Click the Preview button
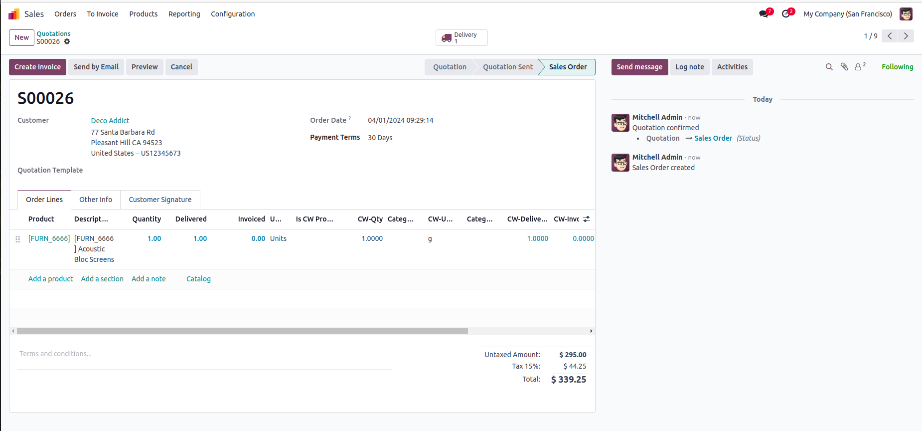922x431 pixels. 145,67
